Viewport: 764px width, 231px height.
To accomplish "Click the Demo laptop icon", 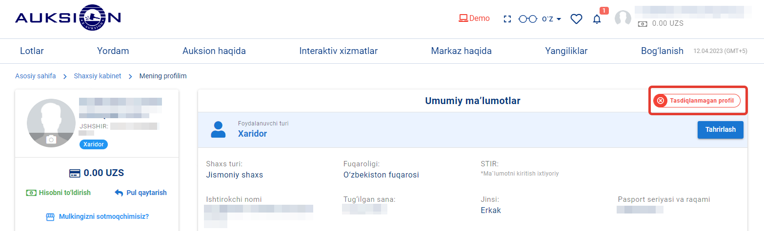I will coord(463,18).
